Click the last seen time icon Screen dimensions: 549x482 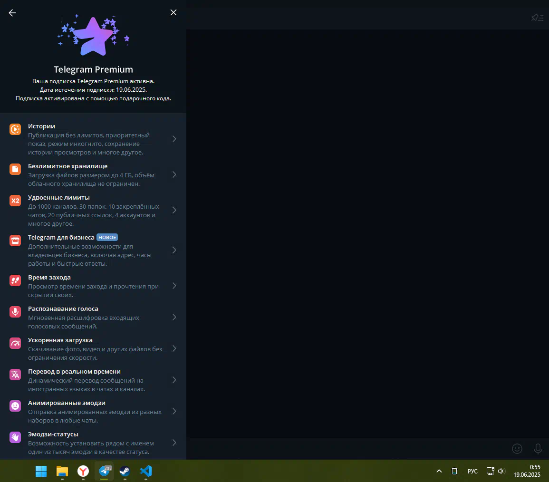click(15, 280)
